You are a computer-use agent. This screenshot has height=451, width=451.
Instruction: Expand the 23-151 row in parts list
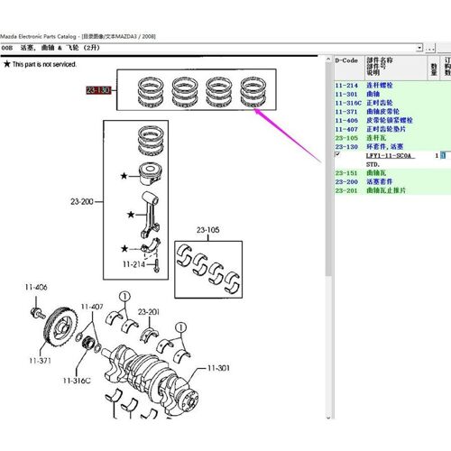[392, 173]
